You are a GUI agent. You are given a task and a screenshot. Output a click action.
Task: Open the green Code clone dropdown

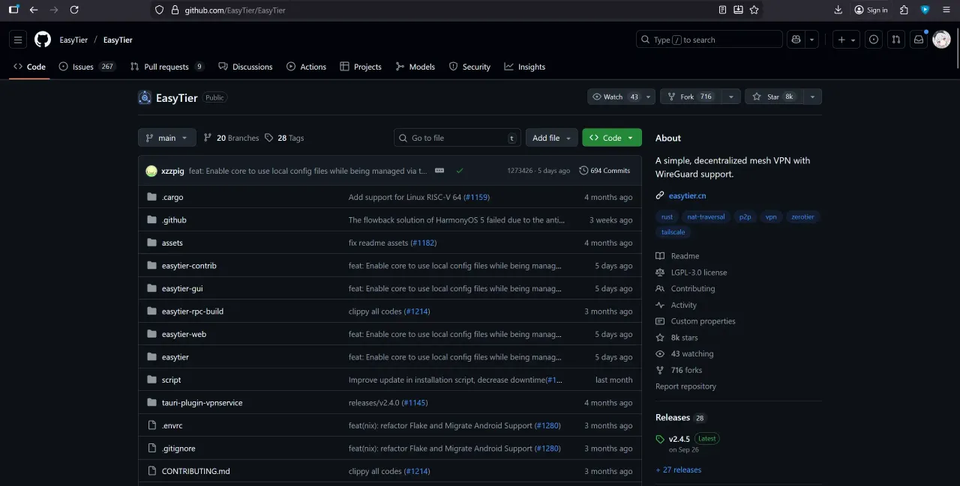pyautogui.click(x=612, y=138)
